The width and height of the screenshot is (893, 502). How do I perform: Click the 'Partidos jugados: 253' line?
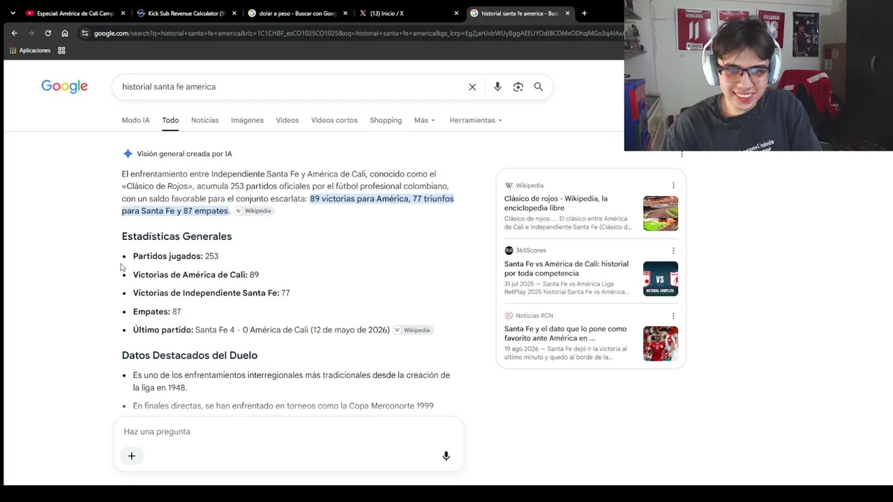pyautogui.click(x=176, y=256)
